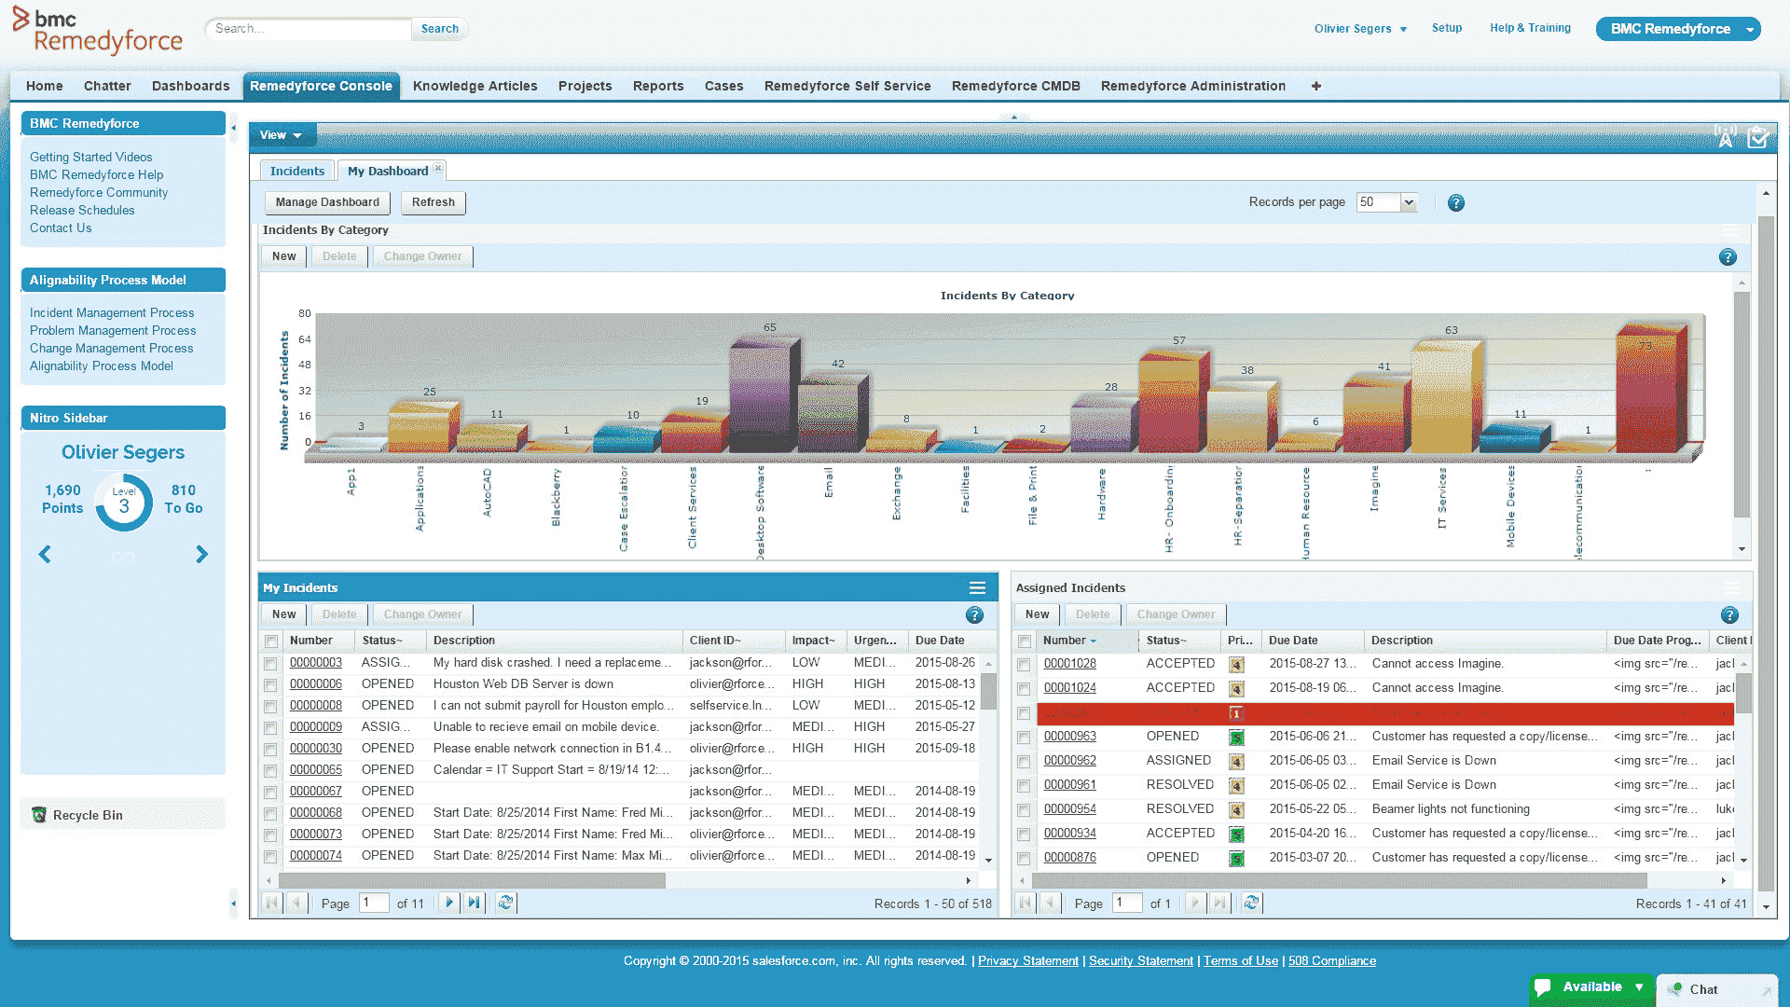The height and width of the screenshot is (1007, 1790).
Task: Refresh the My Incidents list via pager icon
Action: 505,903
